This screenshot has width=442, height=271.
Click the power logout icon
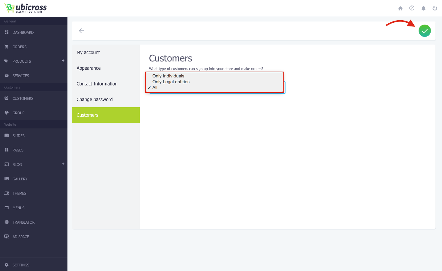tap(435, 8)
